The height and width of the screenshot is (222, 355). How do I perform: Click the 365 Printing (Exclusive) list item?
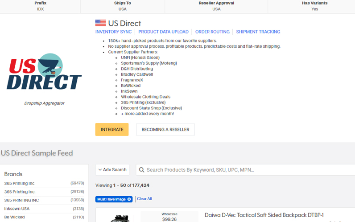(x=143, y=103)
